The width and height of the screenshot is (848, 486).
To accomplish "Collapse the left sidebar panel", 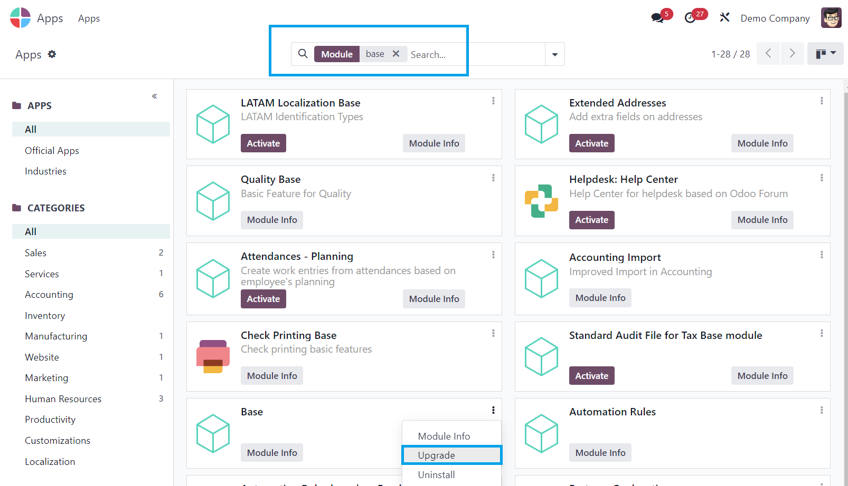I will 155,96.
